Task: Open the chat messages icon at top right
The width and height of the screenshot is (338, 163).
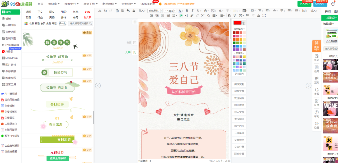Action: (x=333, y=4)
